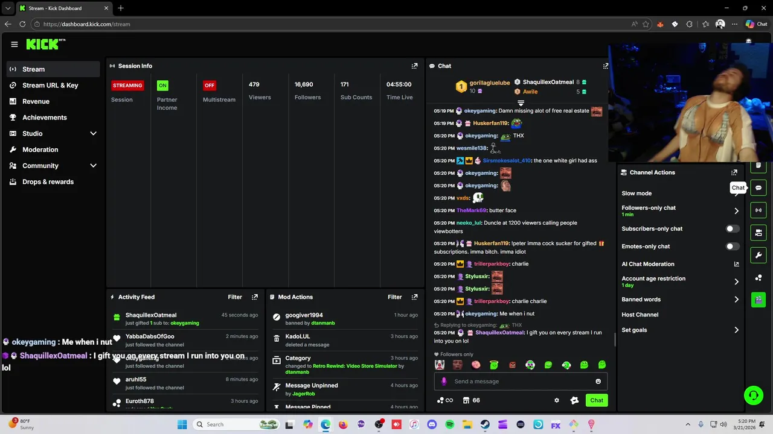This screenshot has width=773, height=434.
Task: Open Account age restriction options chevron
Action: pos(736,281)
